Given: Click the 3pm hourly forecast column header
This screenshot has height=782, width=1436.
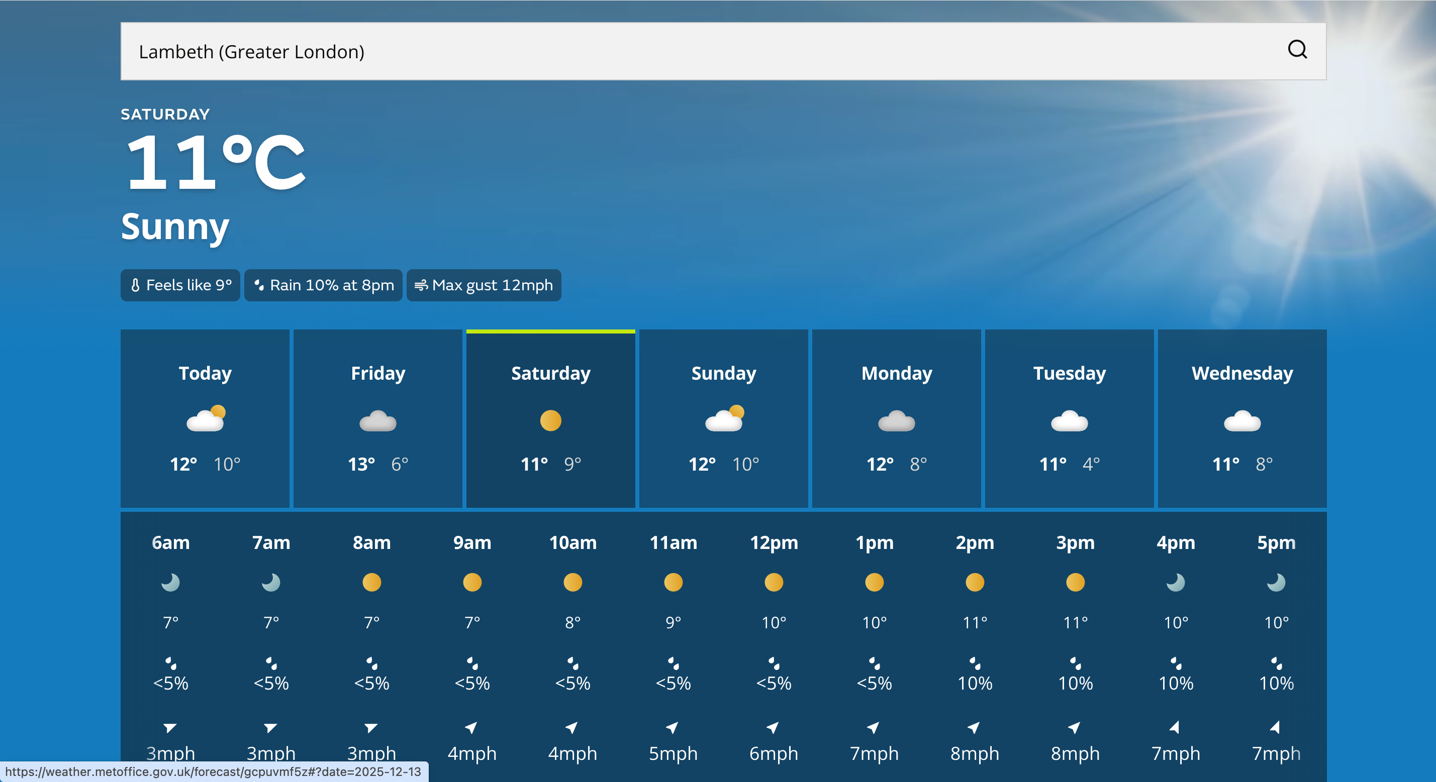Looking at the screenshot, I should [x=1075, y=542].
